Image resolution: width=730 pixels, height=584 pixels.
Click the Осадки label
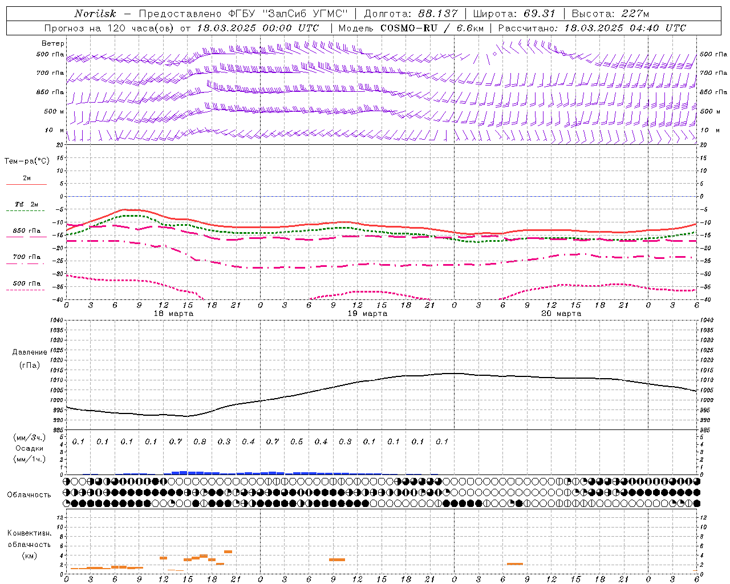point(30,448)
